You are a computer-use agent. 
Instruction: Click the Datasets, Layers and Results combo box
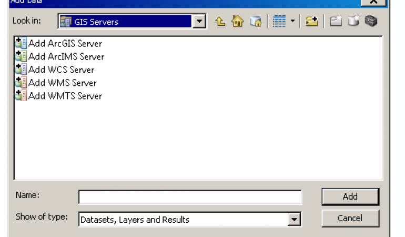click(x=190, y=220)
